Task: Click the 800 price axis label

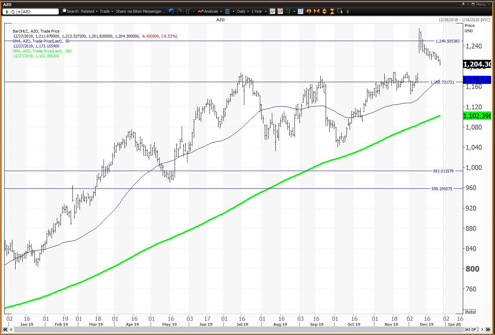Action: 472,269
